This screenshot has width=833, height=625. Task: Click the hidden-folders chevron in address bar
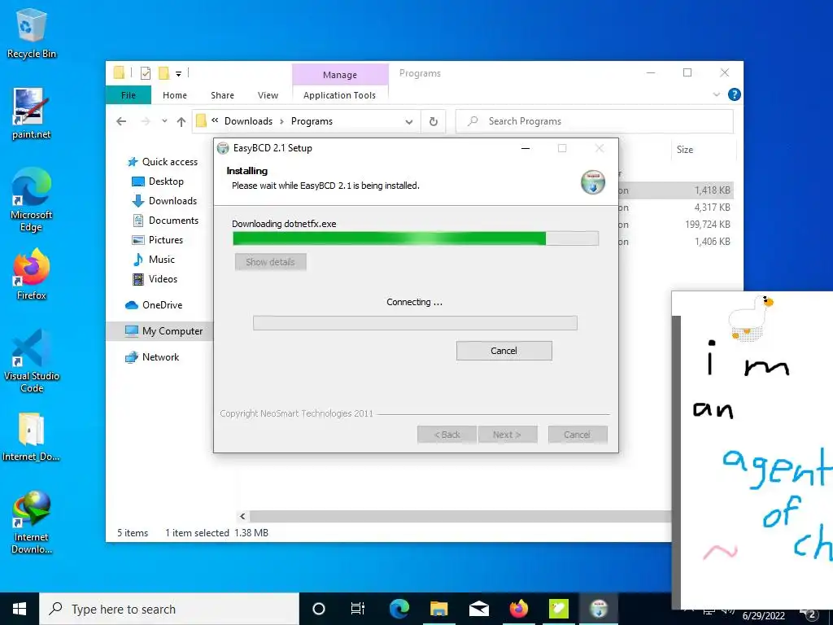pyautogui.click(x=215, y=120)
